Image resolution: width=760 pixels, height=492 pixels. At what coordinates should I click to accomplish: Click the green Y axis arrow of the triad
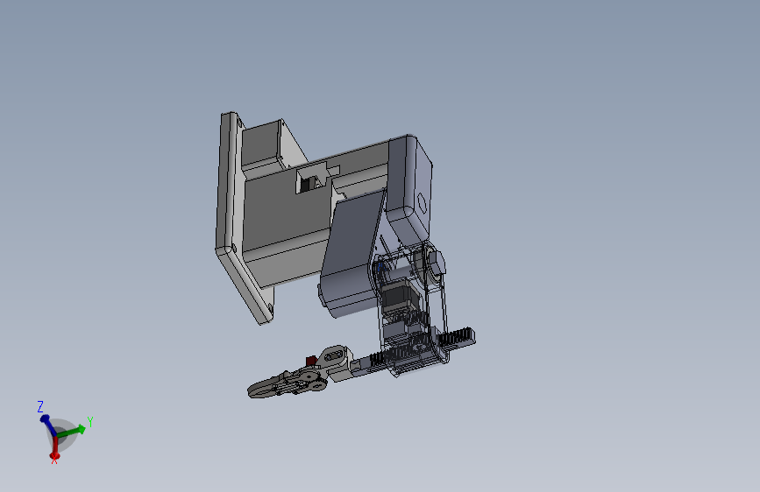click(73, 431)
